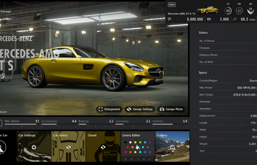Open the Car Settings gear tile
Image resolution: width=257 pixels, height=165 pixels.
34,146
